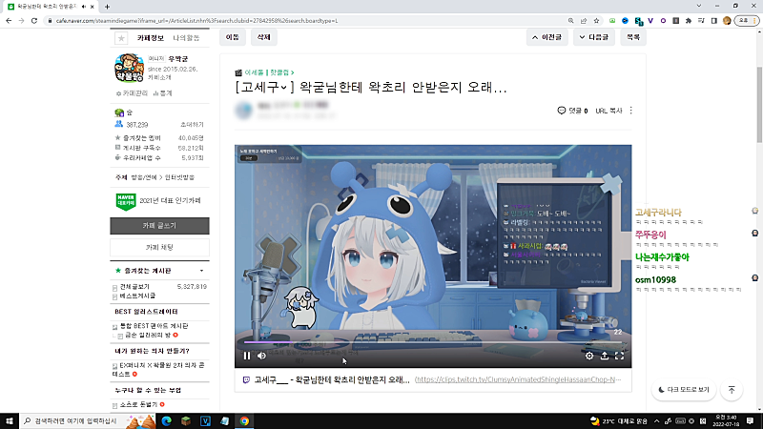763x429 pixels.
Task: Open the post's more options menu
Action: coord(631,111)
